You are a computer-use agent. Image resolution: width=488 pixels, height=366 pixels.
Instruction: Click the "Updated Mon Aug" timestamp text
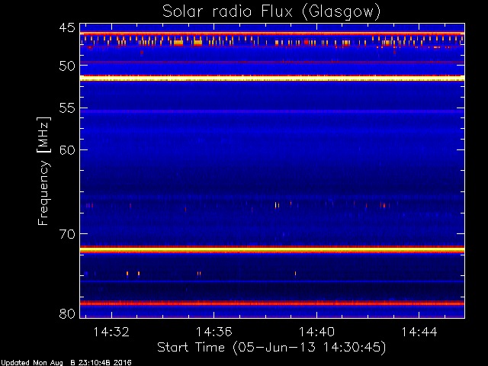pos(31,363)
